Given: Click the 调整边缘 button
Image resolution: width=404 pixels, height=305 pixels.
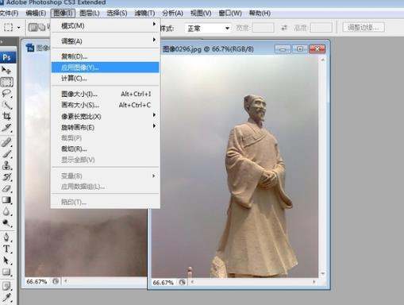Looking at the screenshot, I should pos(364,27).
